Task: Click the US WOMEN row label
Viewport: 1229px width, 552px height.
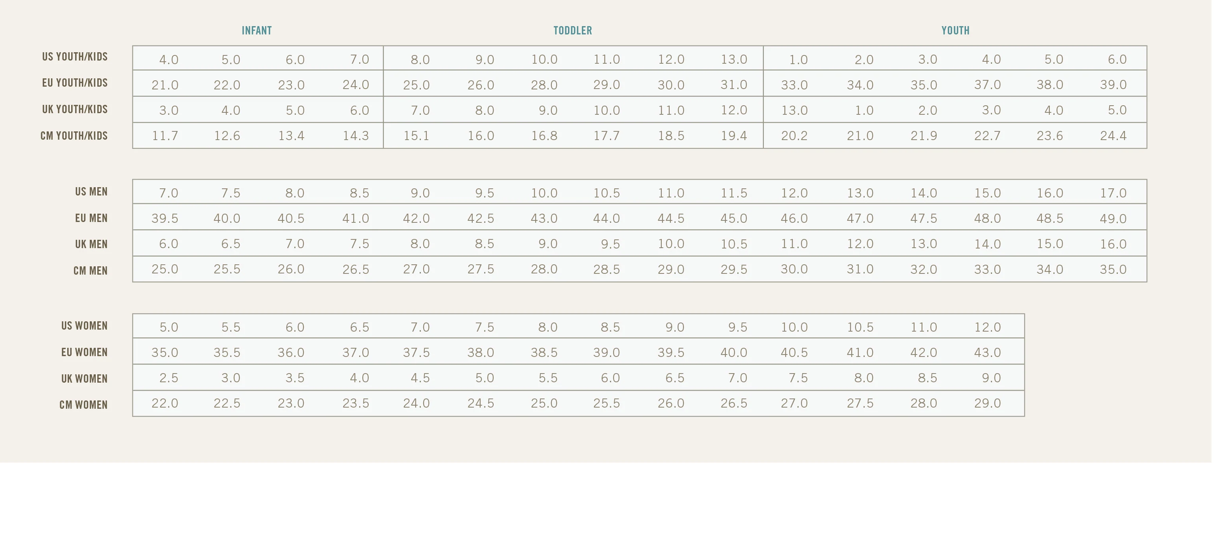Action: pyautogui.click(x=84, y=326)
